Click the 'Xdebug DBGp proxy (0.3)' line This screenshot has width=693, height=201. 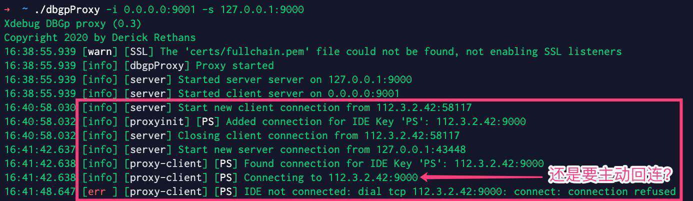pos(73,23)
